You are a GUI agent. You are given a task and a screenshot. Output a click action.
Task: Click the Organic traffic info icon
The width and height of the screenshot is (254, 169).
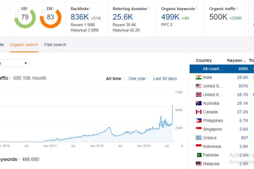(x=237, y=8)
